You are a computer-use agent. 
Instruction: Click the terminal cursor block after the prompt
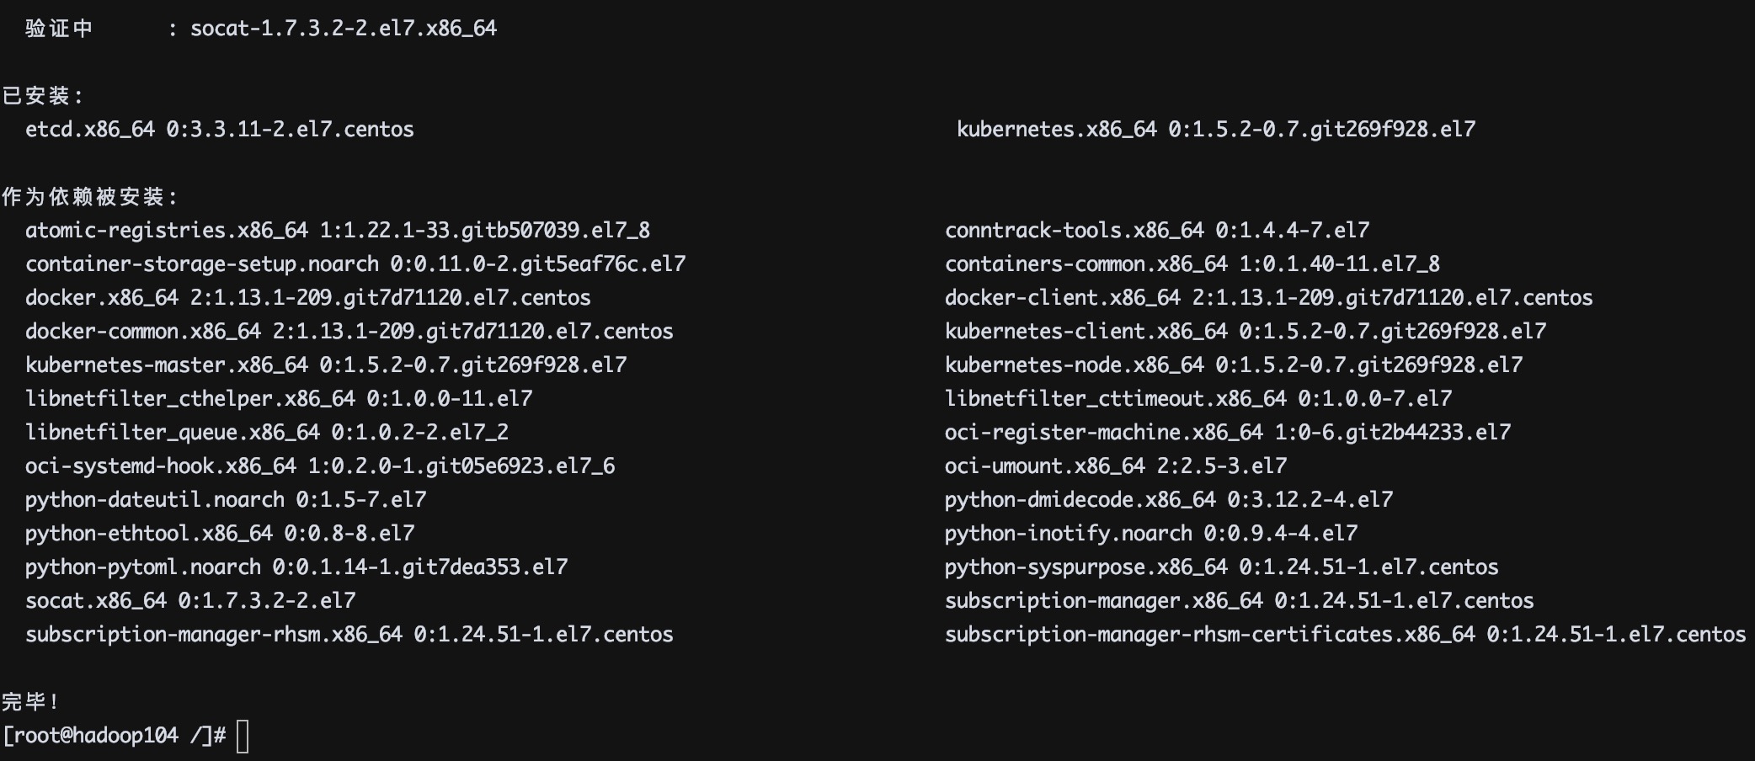click(243, 736)
